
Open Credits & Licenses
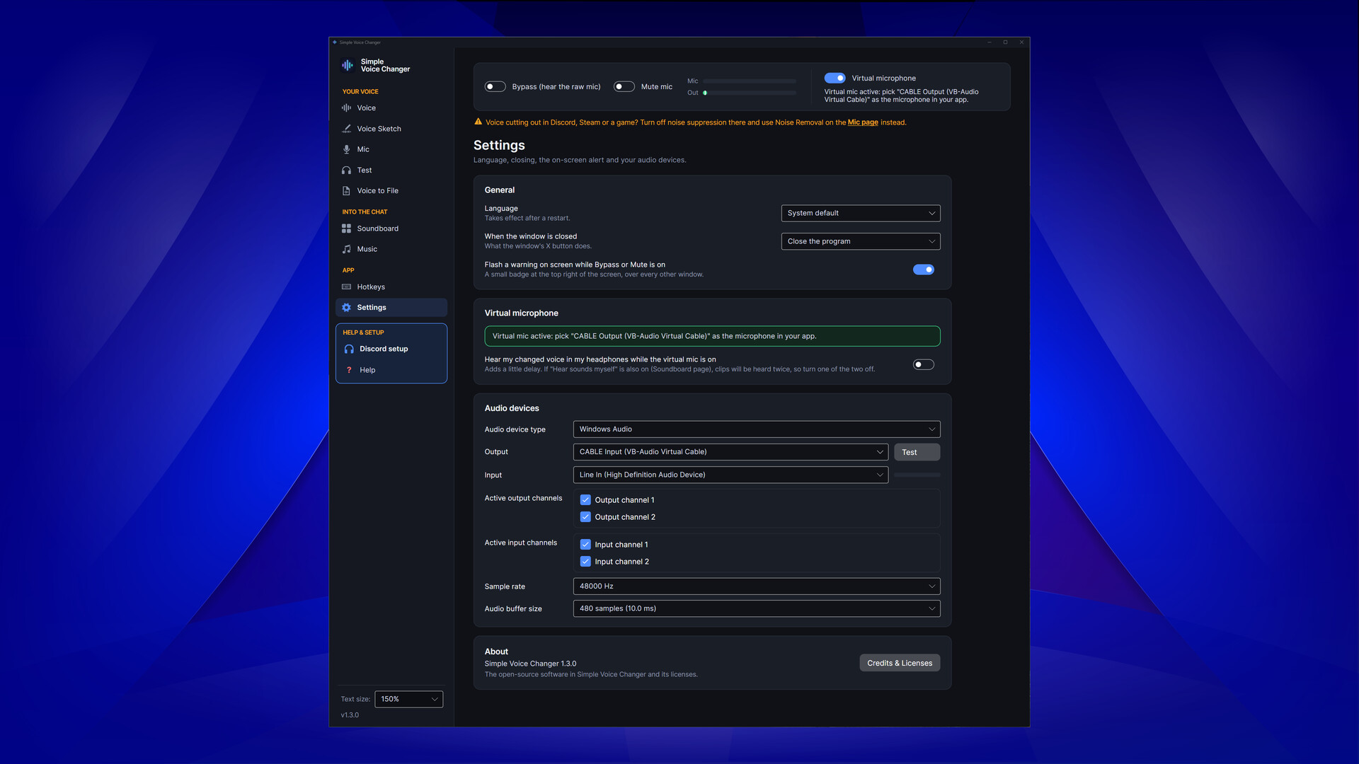(x=900, y=663)
